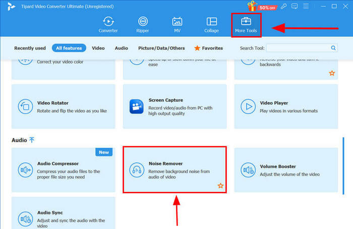Click the Audio Compressor icon
The height and width of the screenshot is (229, 353).
(x=25, y=170)
